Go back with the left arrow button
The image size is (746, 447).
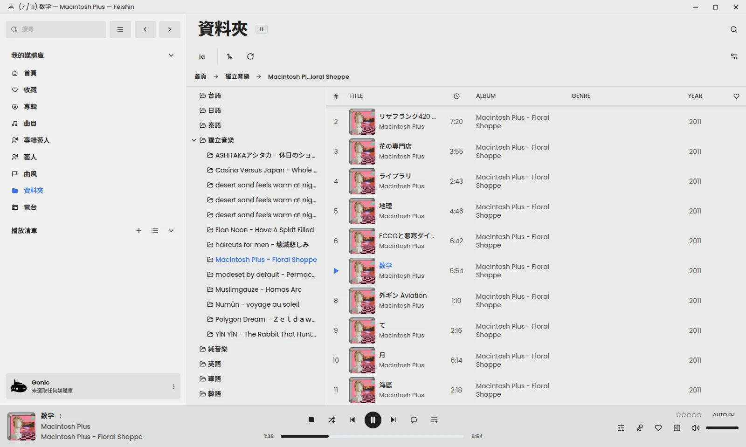145,29
